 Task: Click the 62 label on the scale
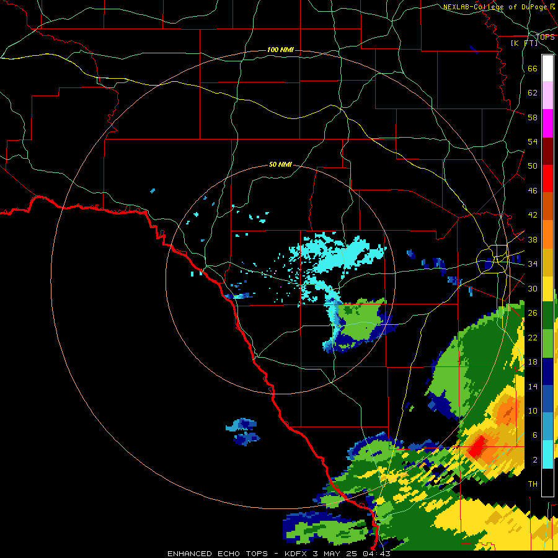[x=533, y=92]
